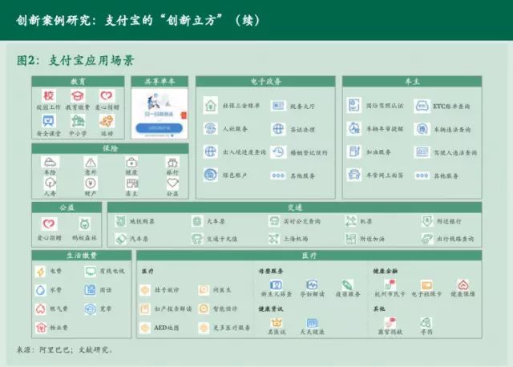Open the 附近银行 icon
Viewport: 513px width, 367px height.
pyautogui.click(x=427, y=221)
